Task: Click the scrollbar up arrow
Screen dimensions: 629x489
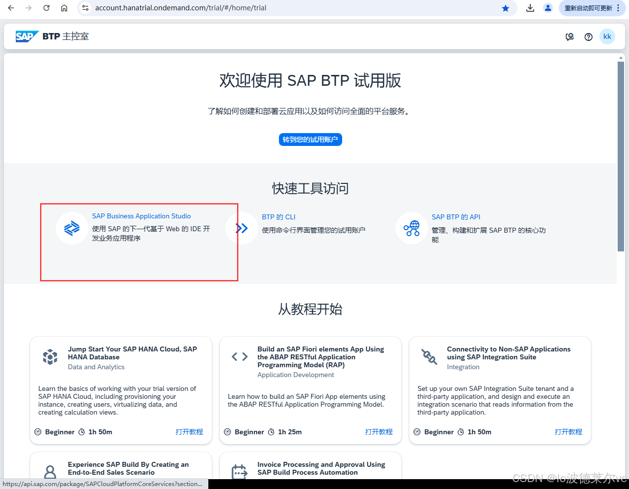Action: [x=621, y=58]
